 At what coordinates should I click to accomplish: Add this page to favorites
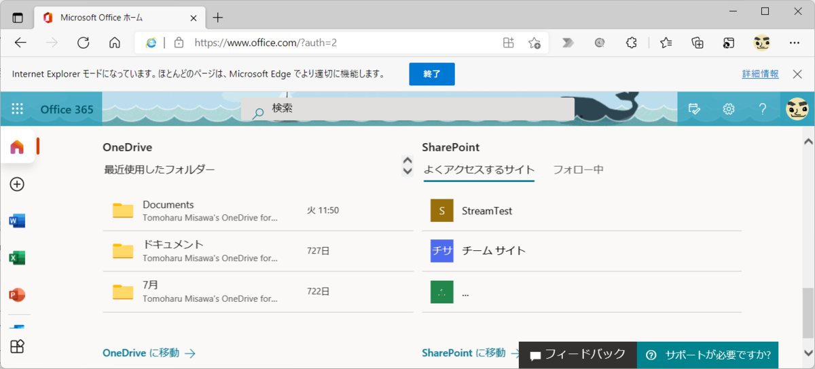pyautogui.click(x=535, y=43)
